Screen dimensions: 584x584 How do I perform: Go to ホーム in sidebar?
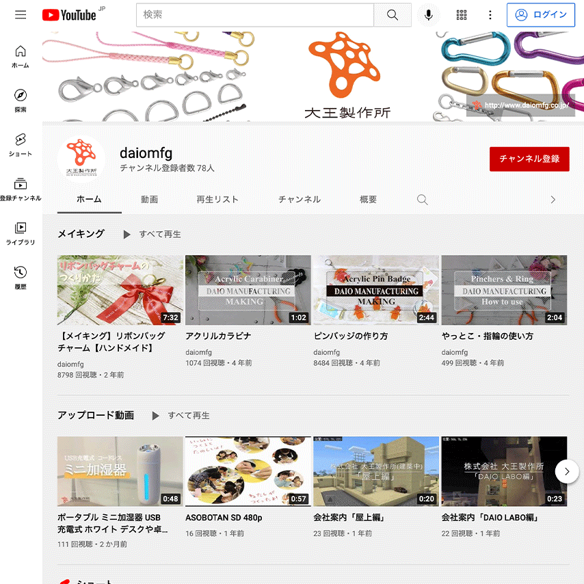coord(21,57)
